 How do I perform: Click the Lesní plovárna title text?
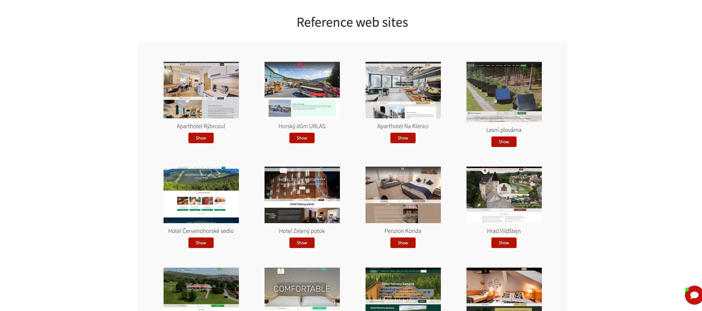tap(504, 130)
